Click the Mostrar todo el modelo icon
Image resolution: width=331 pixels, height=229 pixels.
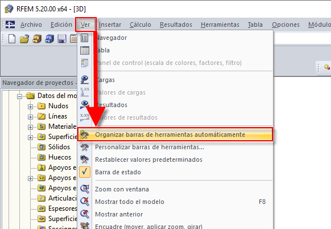pos(85,202)
